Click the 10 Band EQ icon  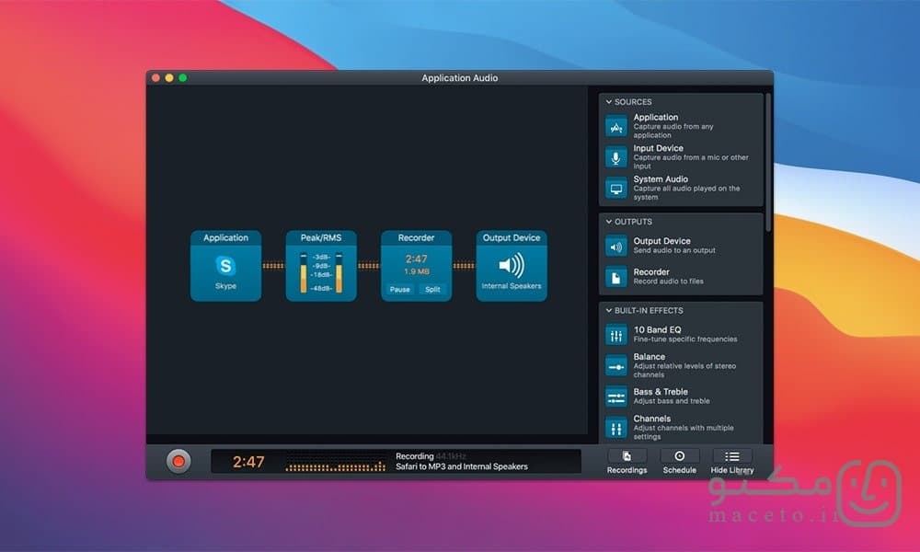tap(616, 335)
